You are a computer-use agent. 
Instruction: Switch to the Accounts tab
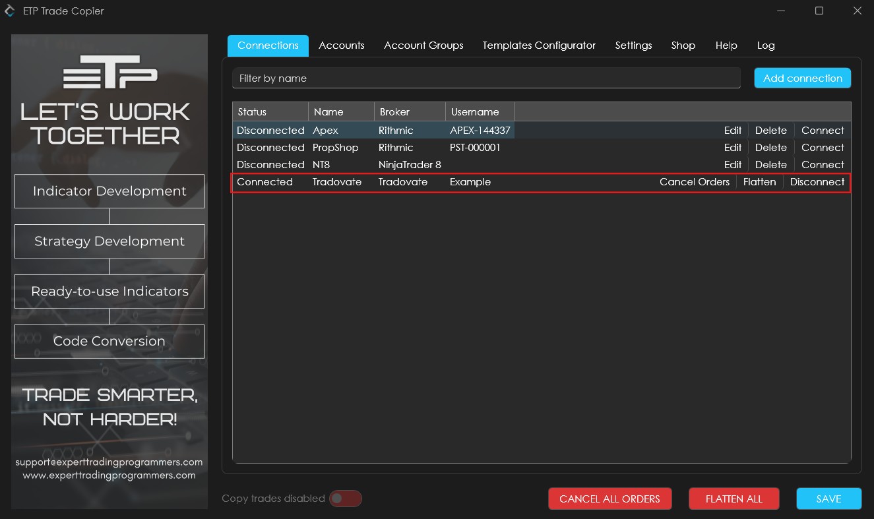pyautogui.click(x=341, y=46)
